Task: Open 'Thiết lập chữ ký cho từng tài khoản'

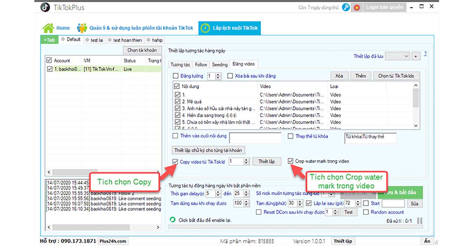Action: tap(209, 150)
